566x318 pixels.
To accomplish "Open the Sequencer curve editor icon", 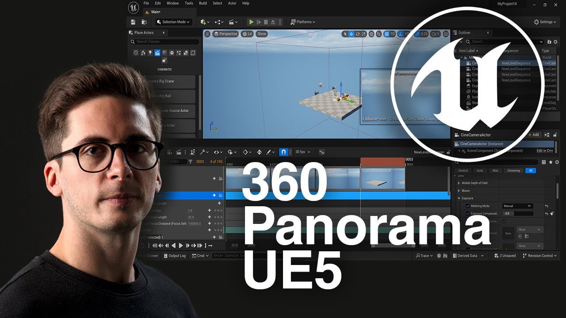I will click(x=321, y=152).
